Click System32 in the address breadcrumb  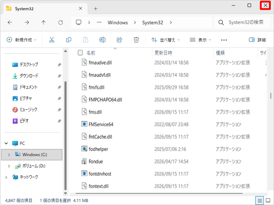(x=153, y=22)
